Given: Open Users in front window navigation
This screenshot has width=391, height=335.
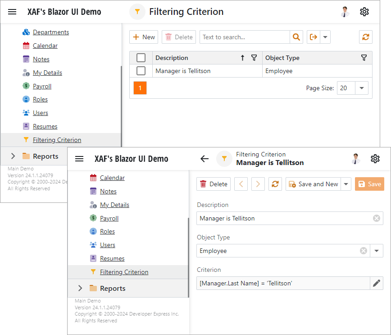Looking at the screenshot, I should (x=108, y=245).
